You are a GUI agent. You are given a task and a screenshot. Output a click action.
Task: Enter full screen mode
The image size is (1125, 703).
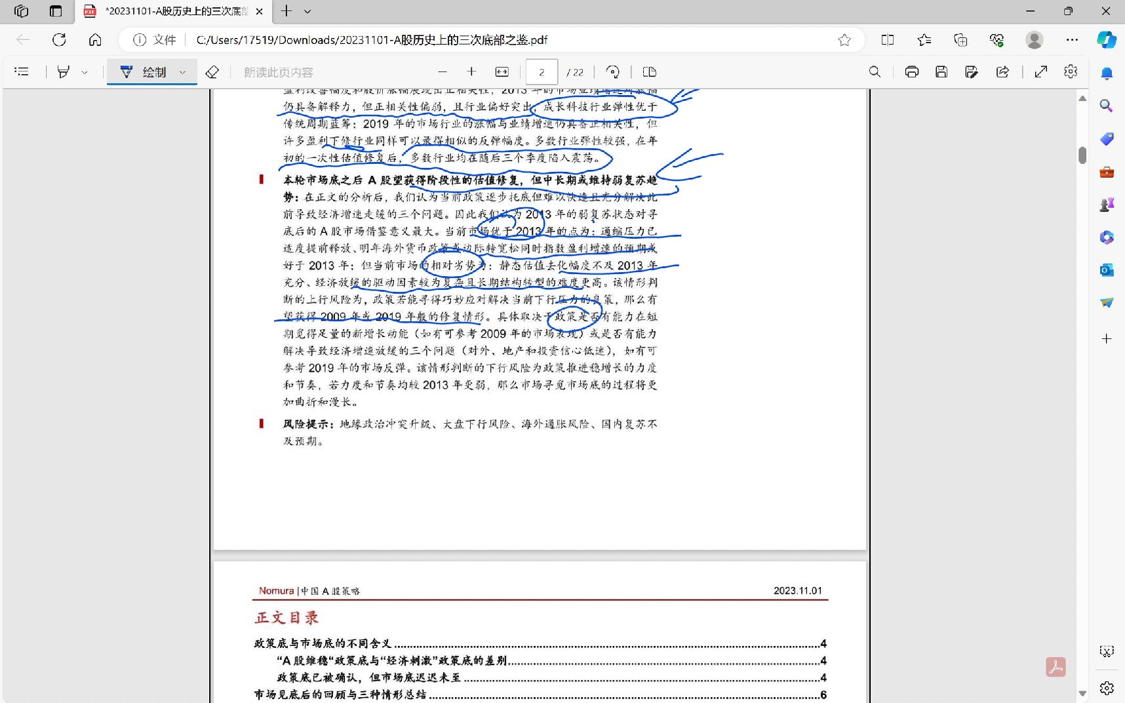pos(1041,72)
